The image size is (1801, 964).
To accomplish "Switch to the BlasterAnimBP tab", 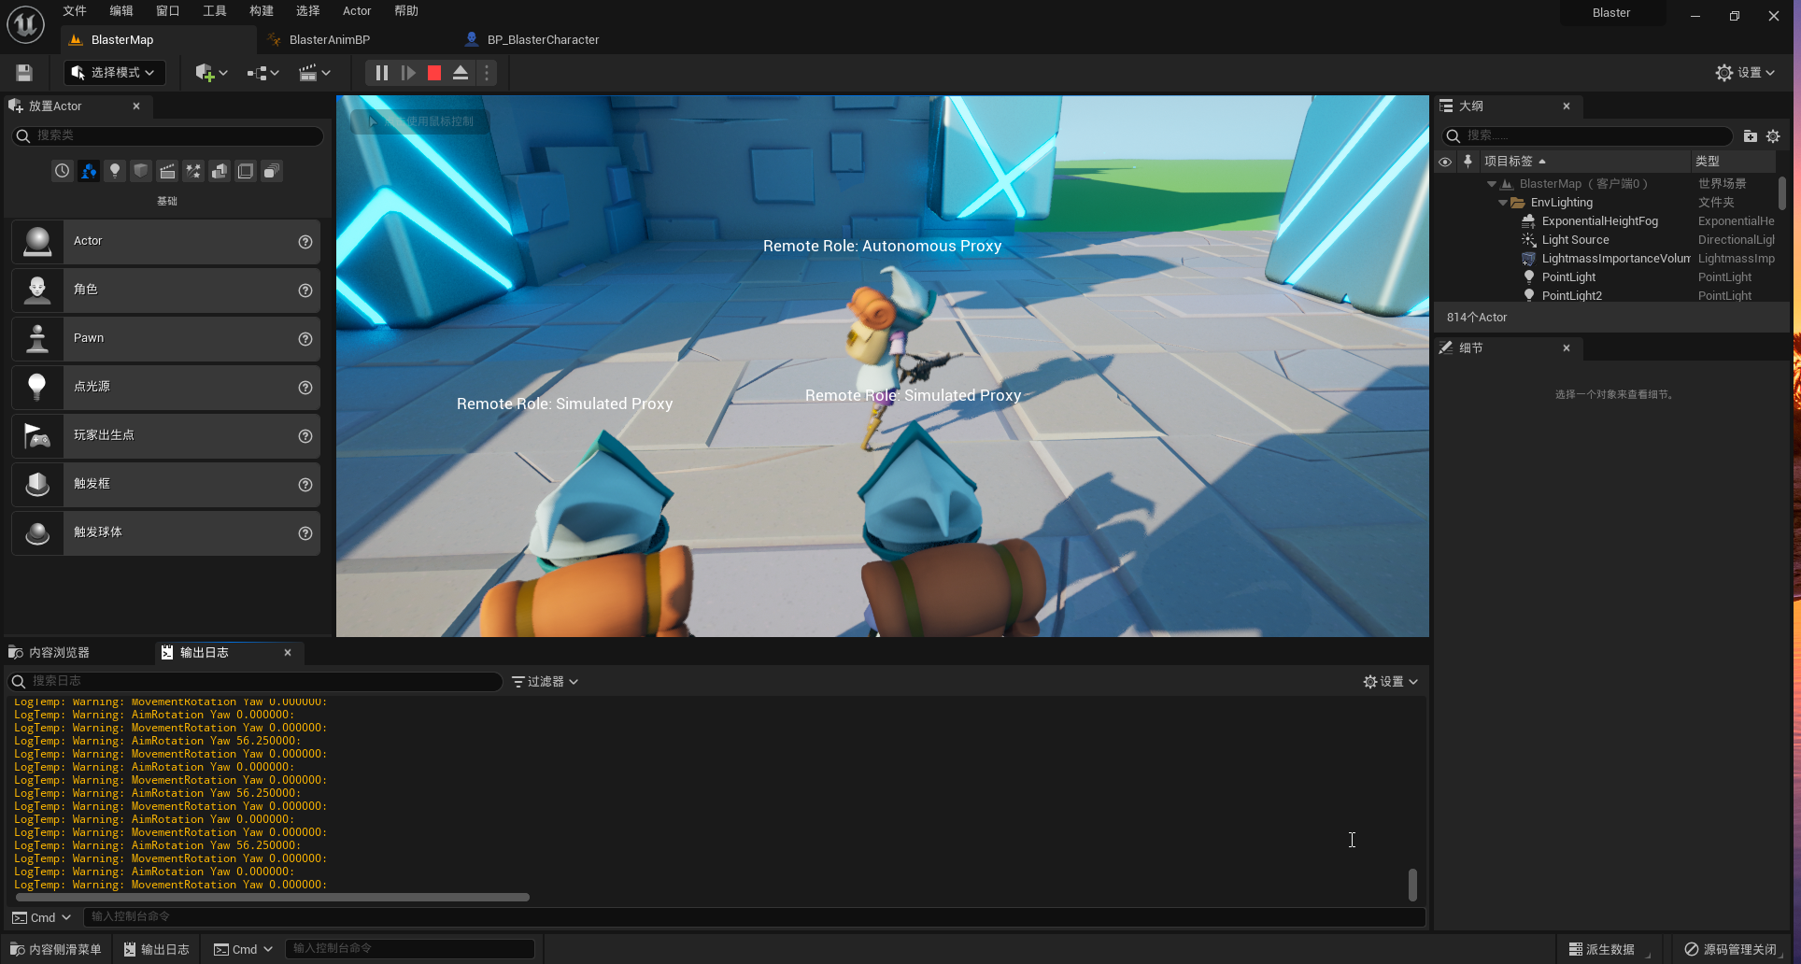I will click(x=330, y=40).
